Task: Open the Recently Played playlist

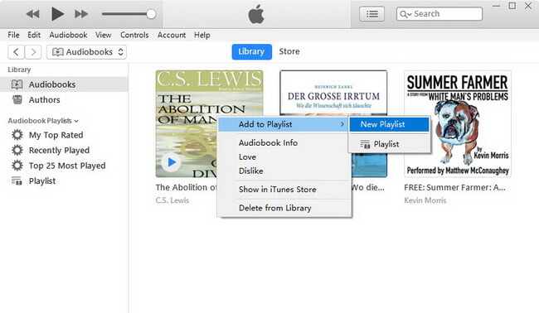Action: point(59,151)
